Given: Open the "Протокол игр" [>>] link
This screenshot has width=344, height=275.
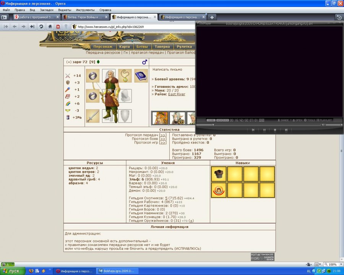Looking at the screenshot, I should (x=163, y=142).
